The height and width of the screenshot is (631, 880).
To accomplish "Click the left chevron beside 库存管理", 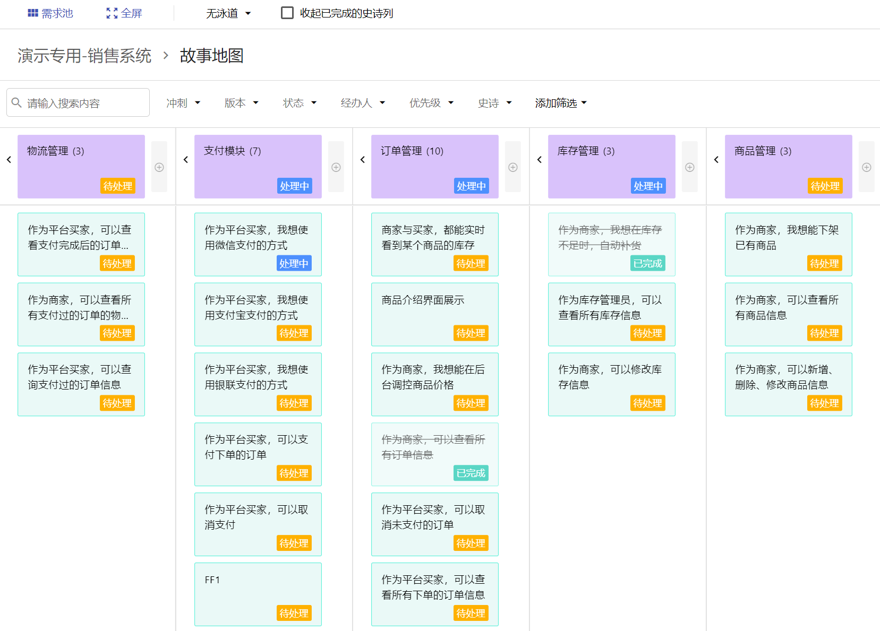I will point(540,160).
